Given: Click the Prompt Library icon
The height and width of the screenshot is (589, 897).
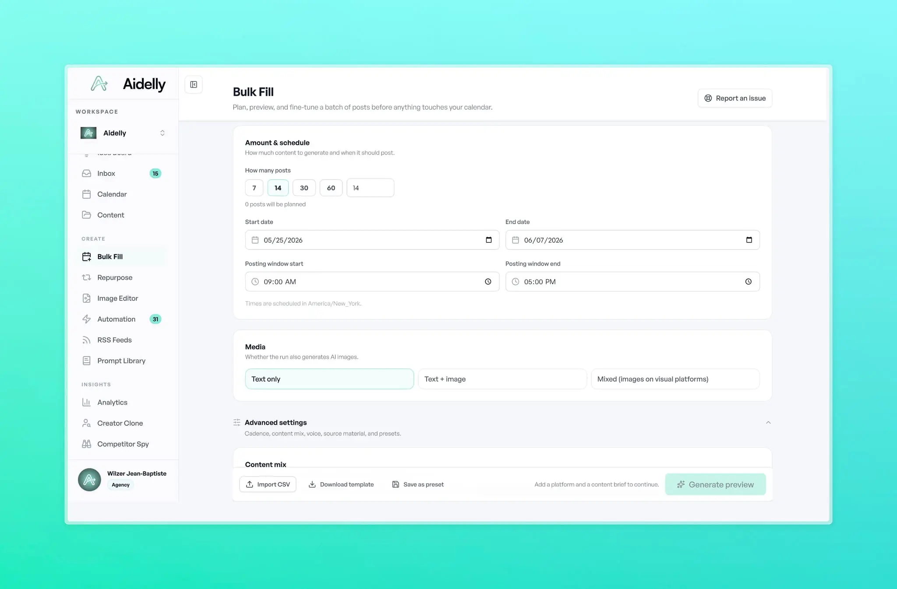Looking at the screenshot, I should (x=86, y=361).
